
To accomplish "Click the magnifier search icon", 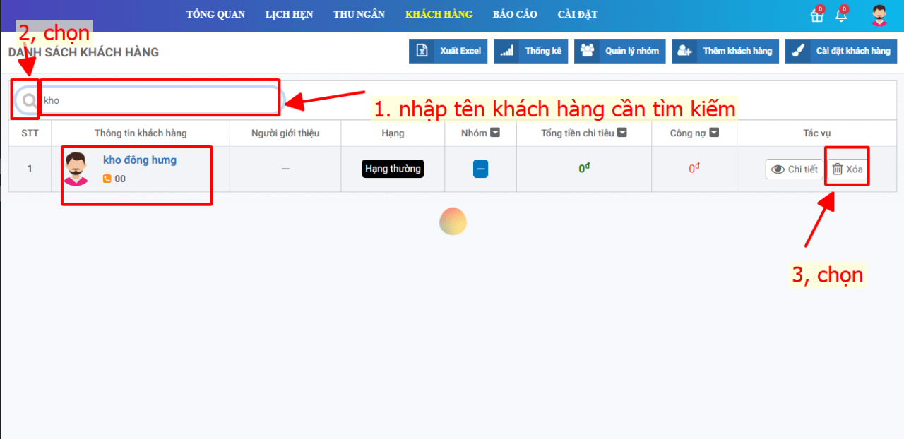I will click(29, 101).
